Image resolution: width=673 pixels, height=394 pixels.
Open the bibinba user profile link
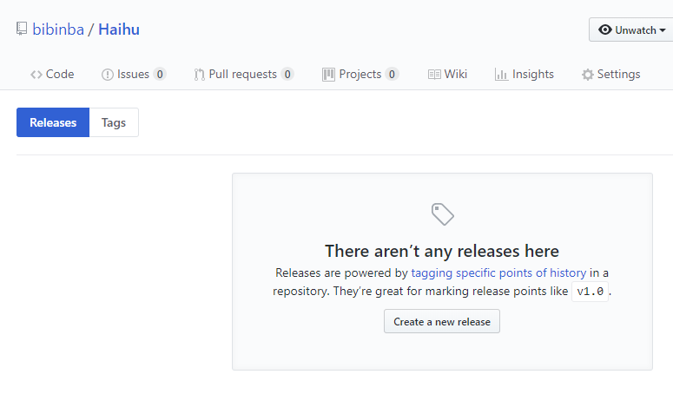click(x=58, y=30)
